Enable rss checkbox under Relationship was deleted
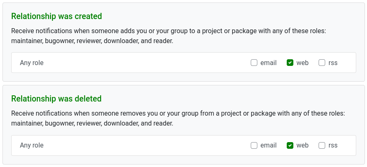 pyautogui.click(x=322, y=145)
